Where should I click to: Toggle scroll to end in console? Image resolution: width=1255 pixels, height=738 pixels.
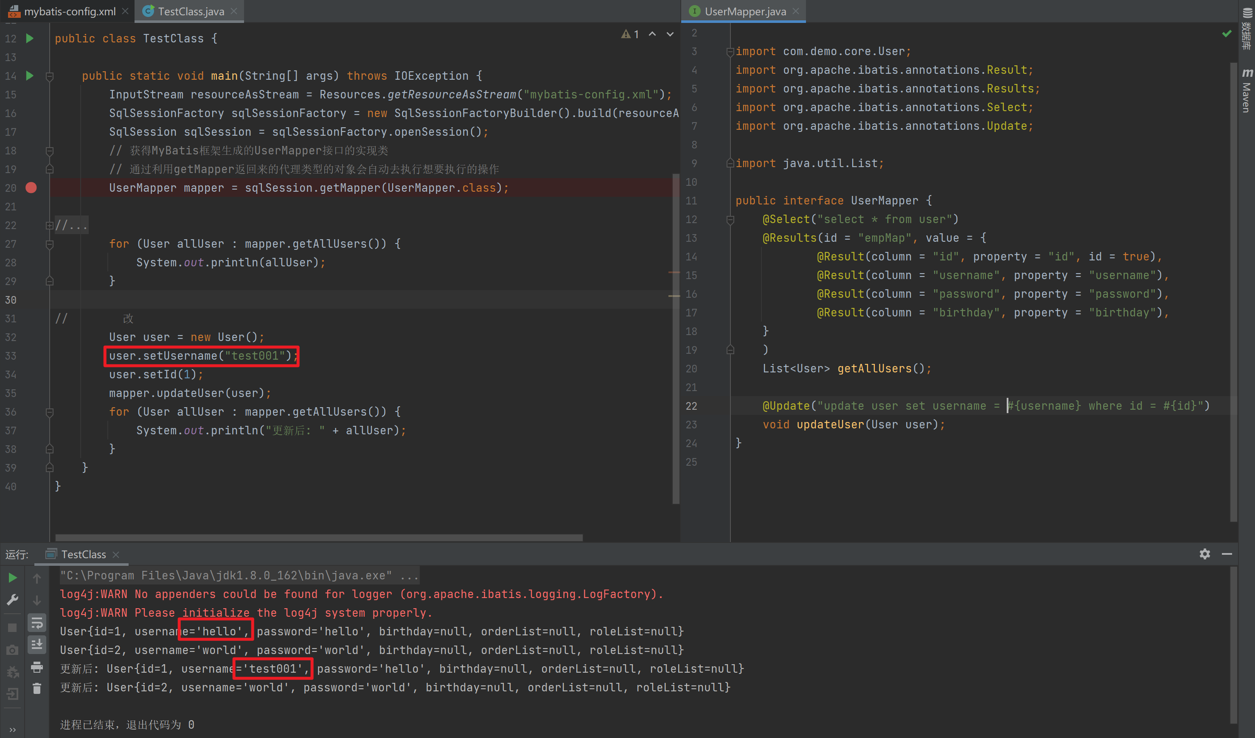tap(37, 645)
